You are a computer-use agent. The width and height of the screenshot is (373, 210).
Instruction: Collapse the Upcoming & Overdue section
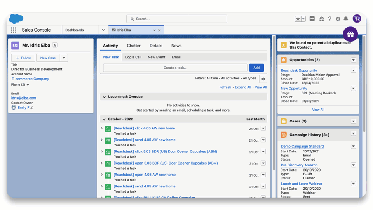click(x=104, y=97)
